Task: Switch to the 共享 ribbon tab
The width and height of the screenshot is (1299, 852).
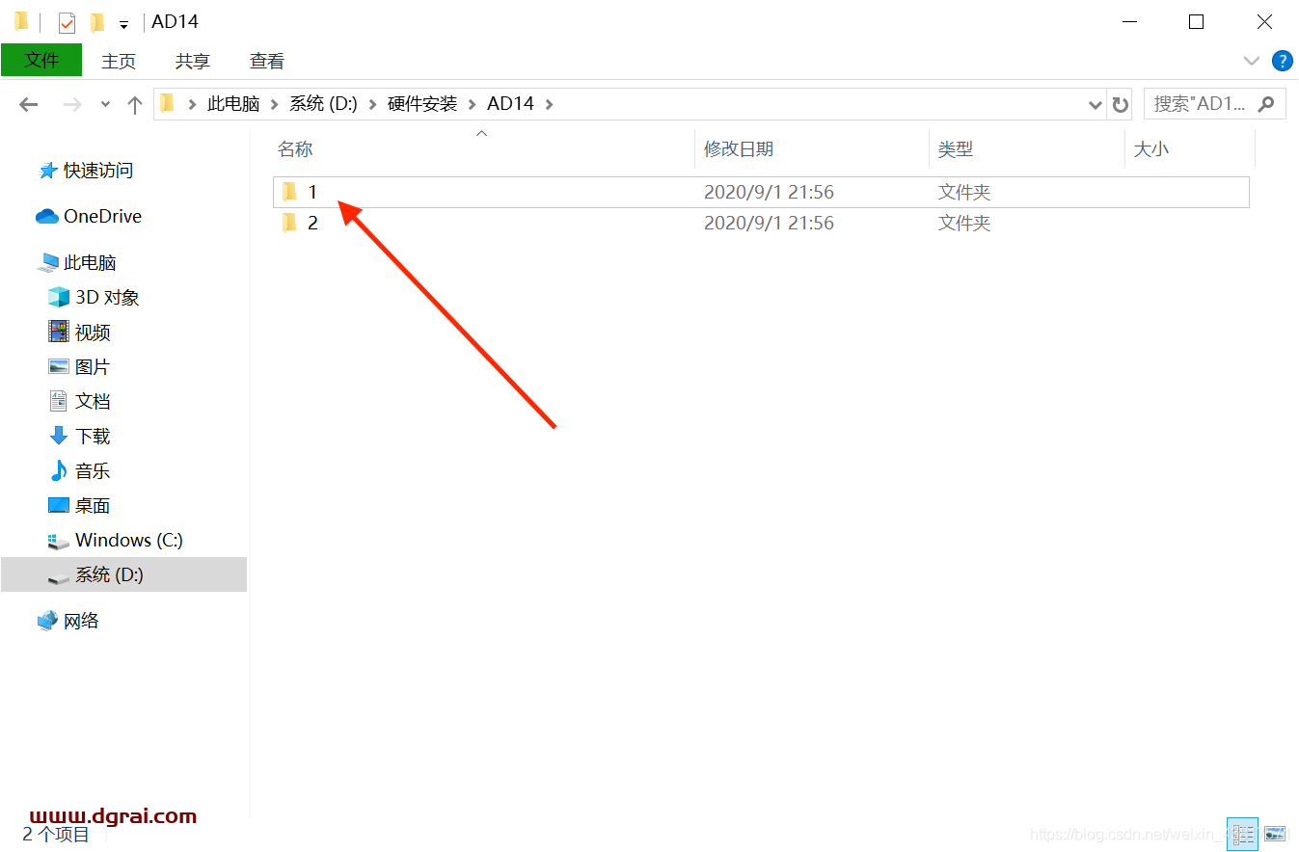Action: pos(193,61)
